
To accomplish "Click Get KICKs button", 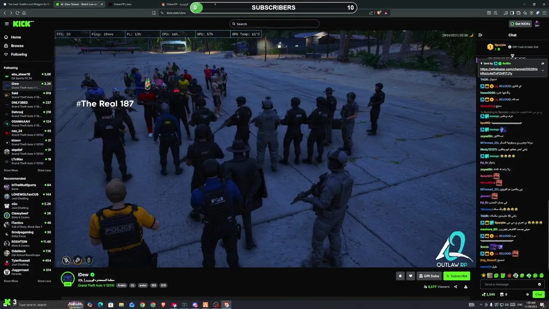I will [520, 24].
